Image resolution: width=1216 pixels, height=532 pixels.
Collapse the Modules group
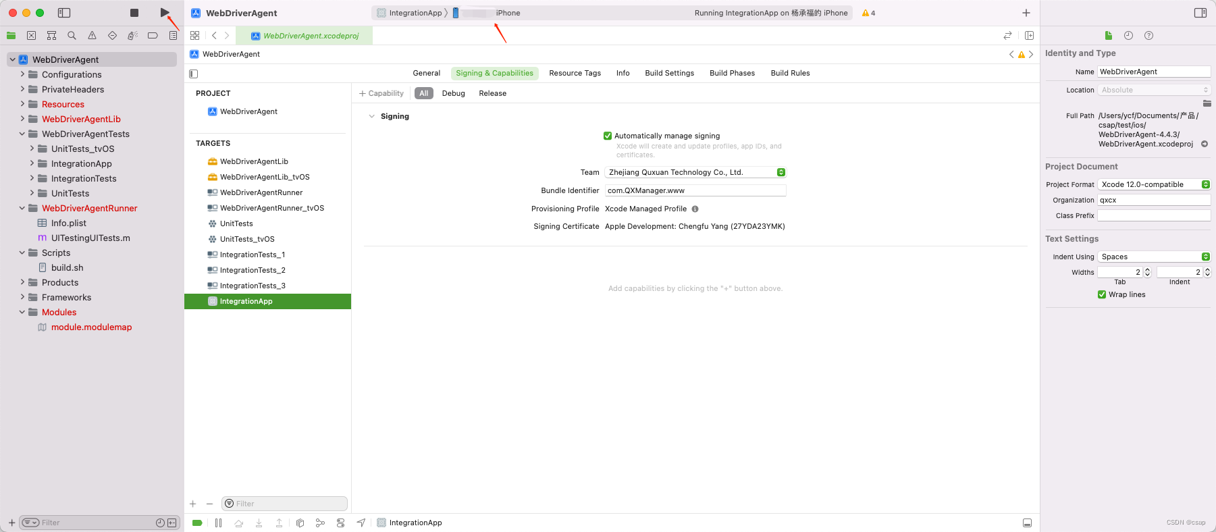[x=22, y=312]
